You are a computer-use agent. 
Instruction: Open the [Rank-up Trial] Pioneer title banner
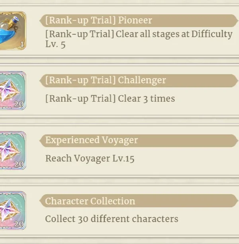pos(139,21)
